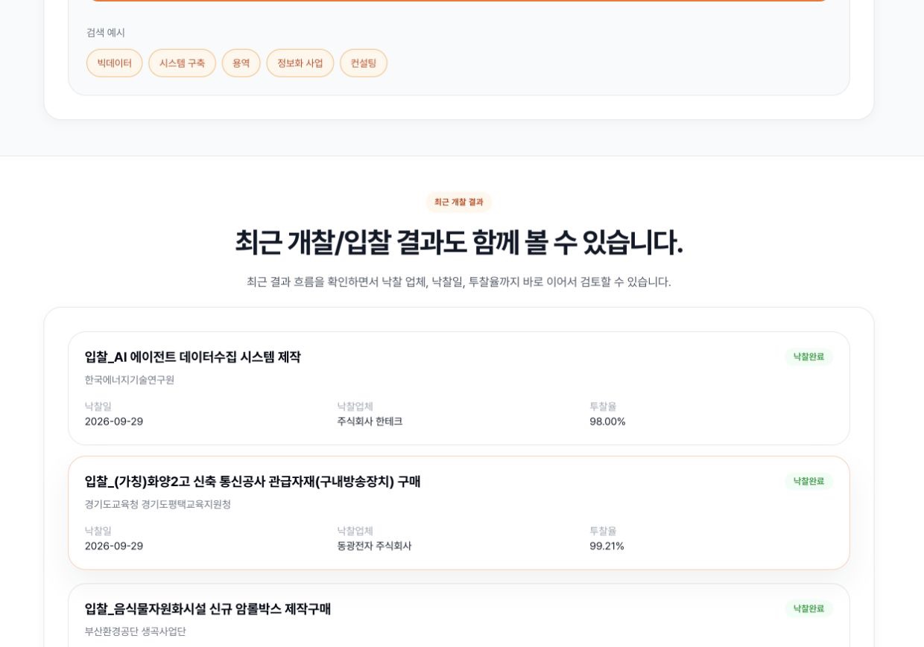
Task: Click the 최근 개찰 결과 section badge
Action: [458, 202]
